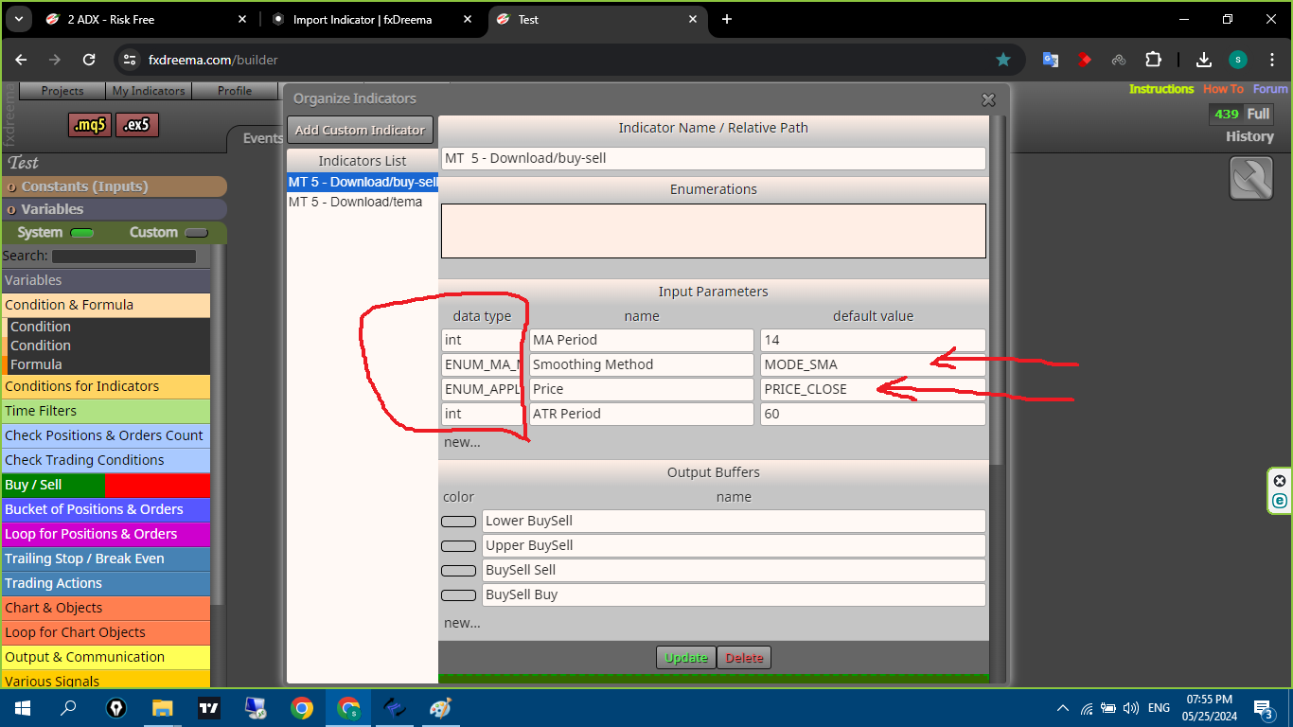Viewport: 1293px width, 727px height.
Task: Open the Windows notification center
Action: pyautogui.click(x=1263, y=708)
